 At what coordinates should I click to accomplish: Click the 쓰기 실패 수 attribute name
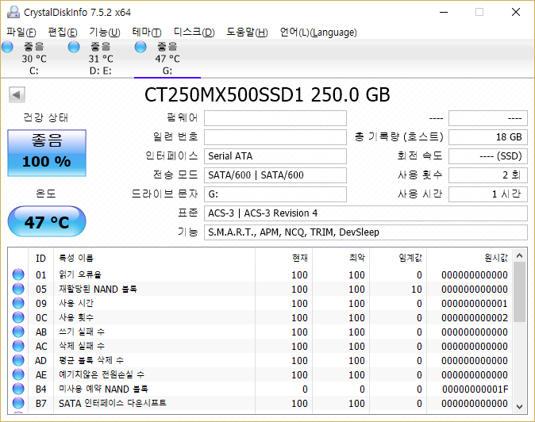click(x=82, y=332)
